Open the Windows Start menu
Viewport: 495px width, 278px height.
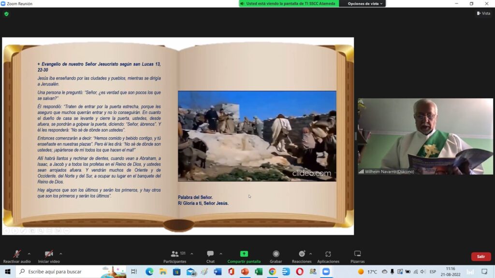[8, 271]
